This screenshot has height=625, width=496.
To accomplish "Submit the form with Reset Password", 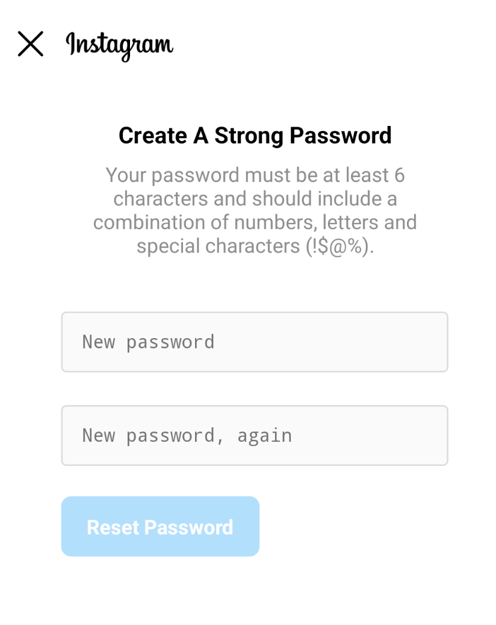I will point(160,526).
